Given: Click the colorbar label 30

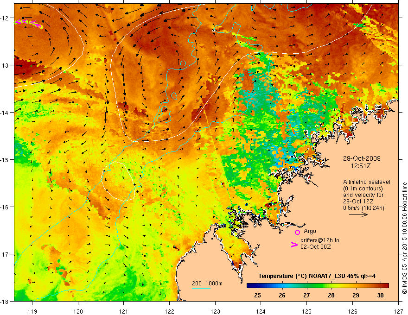Looking at the screenshot, I should click(381, 295).
